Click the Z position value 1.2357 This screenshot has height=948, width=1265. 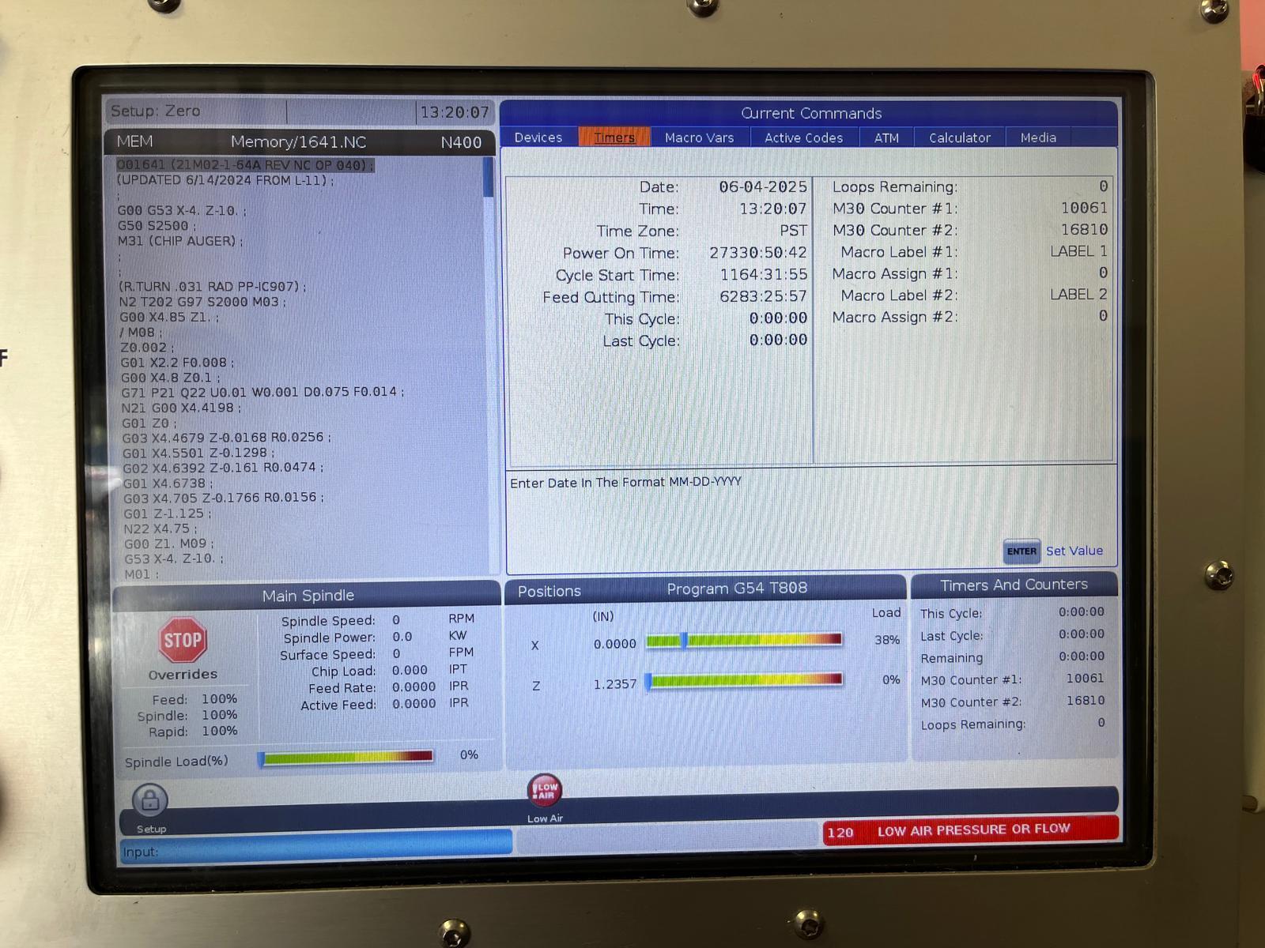pos(615,684)
